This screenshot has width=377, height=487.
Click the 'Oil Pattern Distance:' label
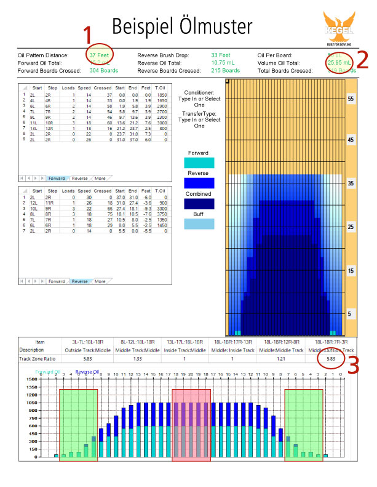tap(43, 55)
